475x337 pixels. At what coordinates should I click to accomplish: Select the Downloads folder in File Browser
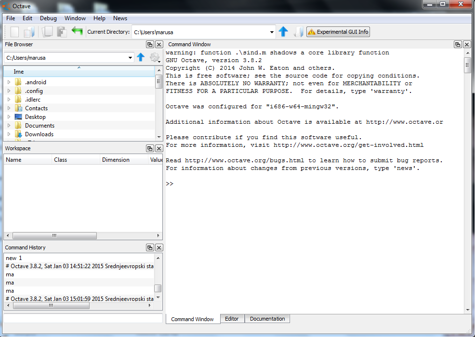39,134
